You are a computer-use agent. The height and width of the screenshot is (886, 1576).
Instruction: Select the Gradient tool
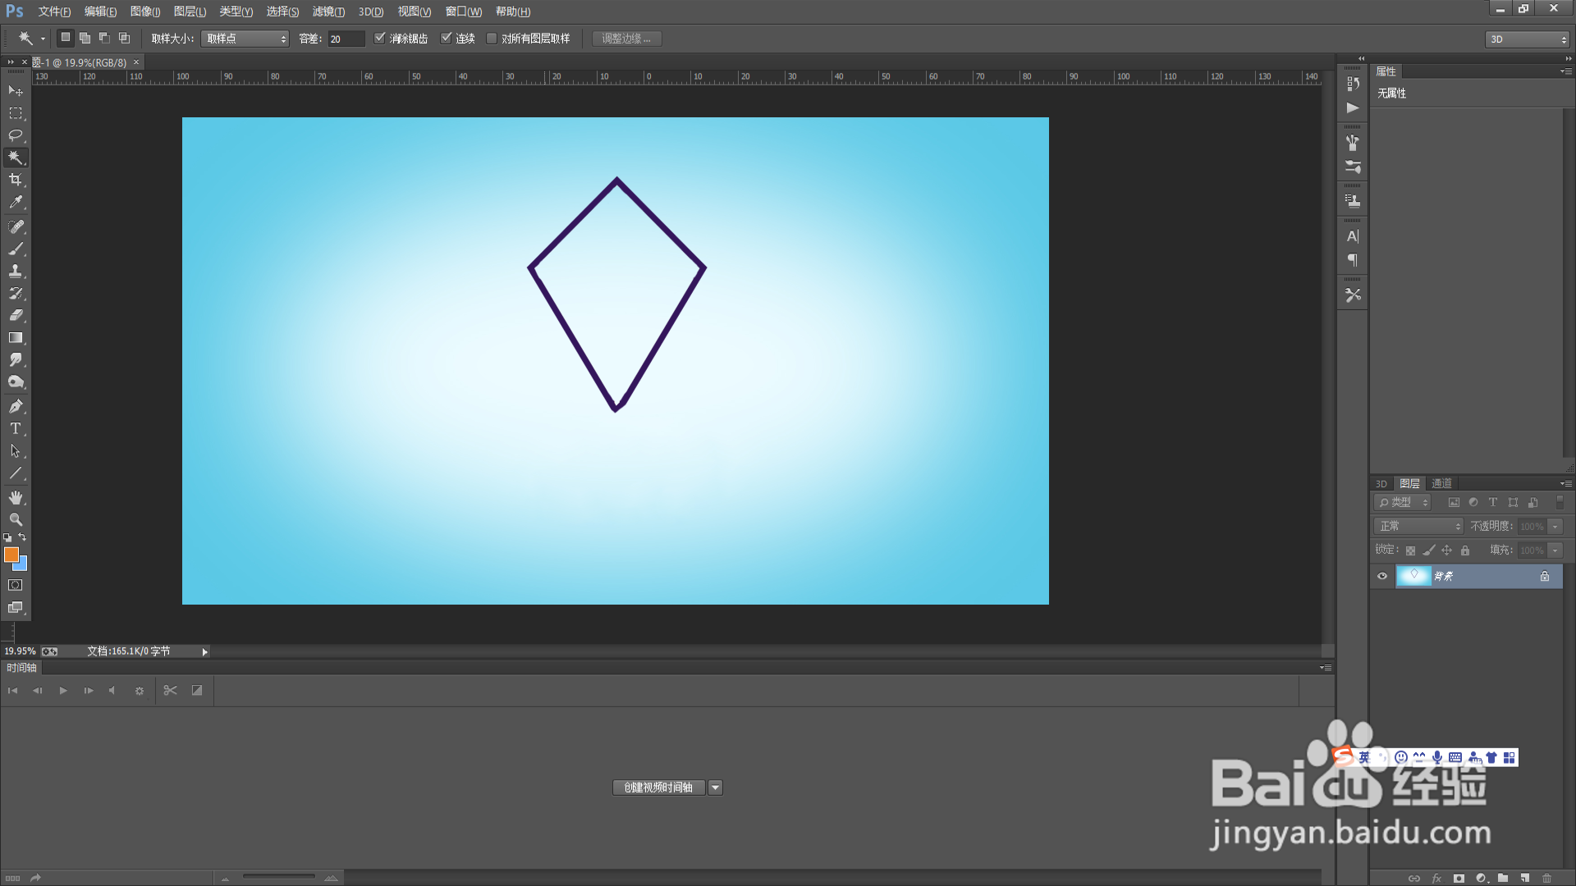[x=16, y=337]
